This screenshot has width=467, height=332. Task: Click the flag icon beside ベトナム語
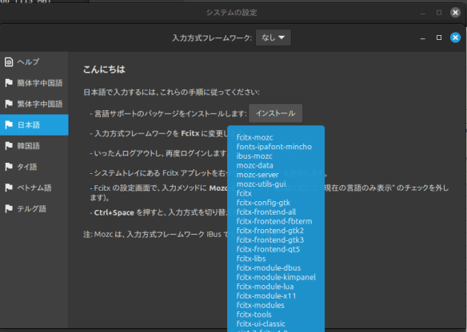(9, 188)
